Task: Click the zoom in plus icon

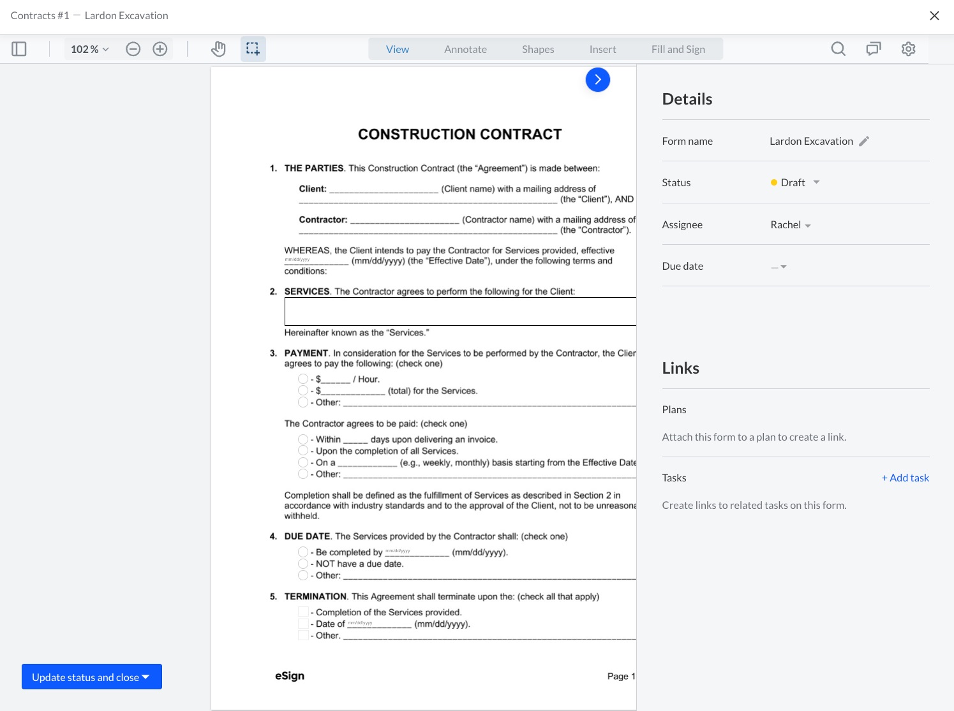Action: click(x=160, y=49)
